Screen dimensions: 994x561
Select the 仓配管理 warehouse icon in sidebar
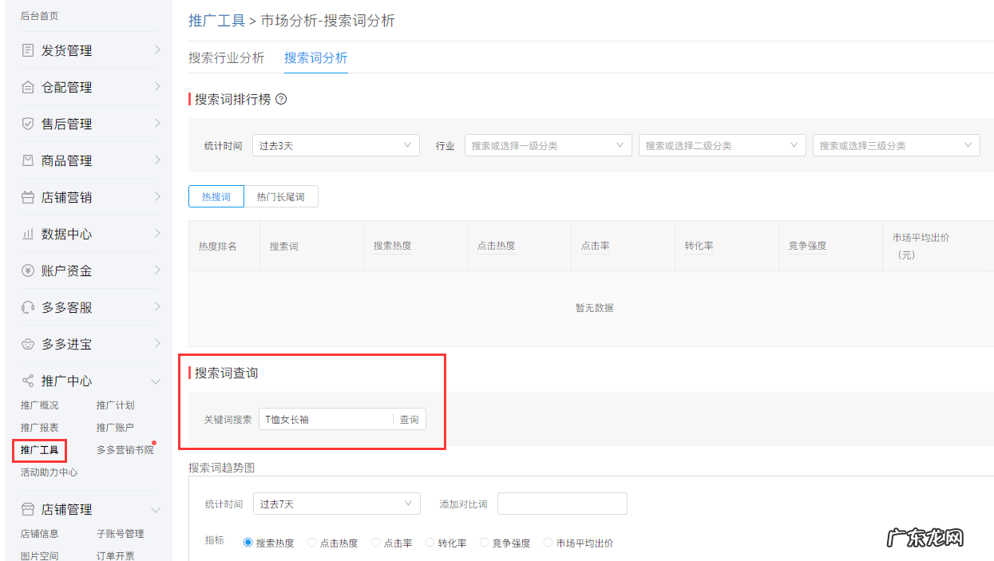point(26,87)
